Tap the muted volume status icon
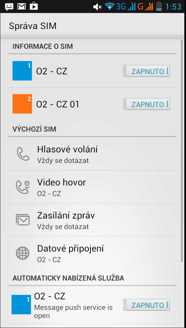This screenshot has height=328, width=186. tap(97, 7)
